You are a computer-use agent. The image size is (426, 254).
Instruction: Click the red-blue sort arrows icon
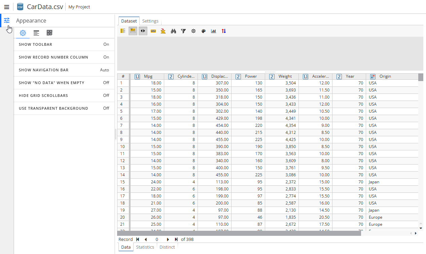(x=224, y=31)
